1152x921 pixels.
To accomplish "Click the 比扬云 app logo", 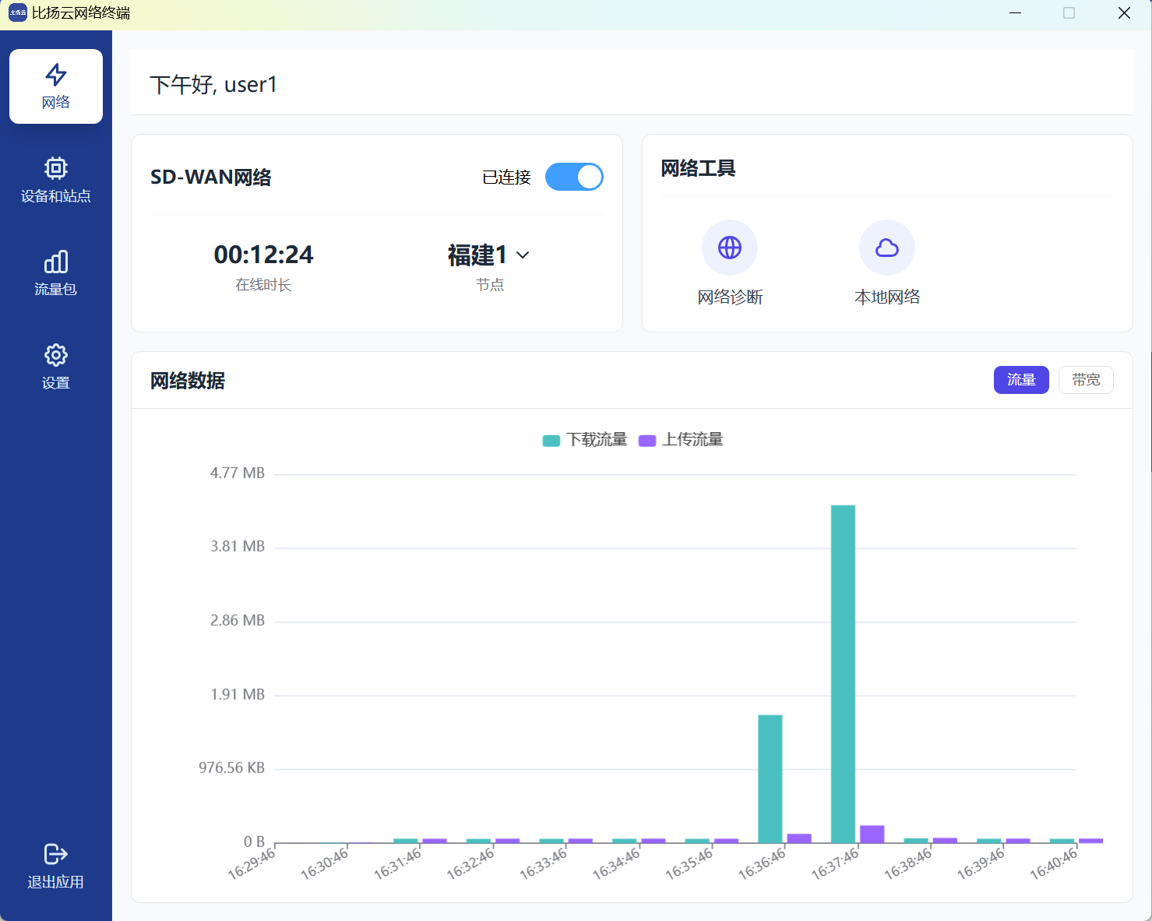I will pyautogui.click(x=17, y=12).
